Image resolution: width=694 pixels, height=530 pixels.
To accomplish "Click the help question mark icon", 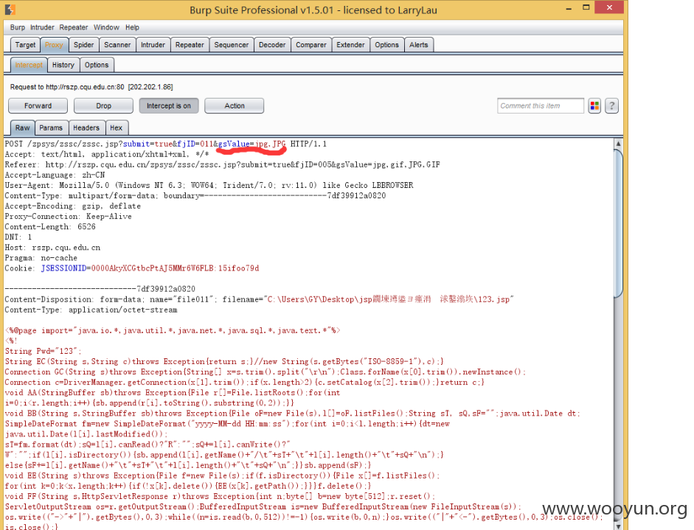I will point(611,105).
